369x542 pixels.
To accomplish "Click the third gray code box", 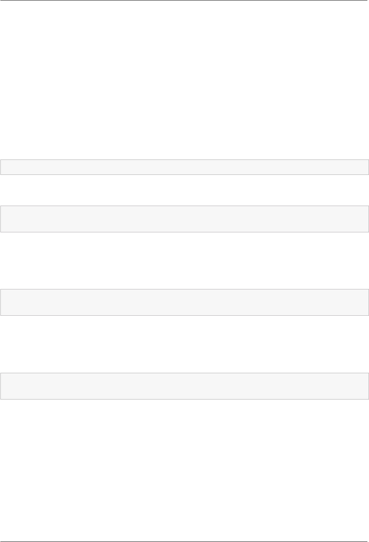I will coord(184,302).
